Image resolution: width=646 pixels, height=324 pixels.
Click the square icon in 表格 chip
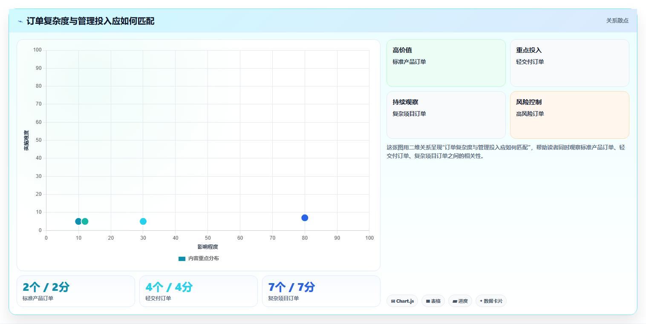pos(428,301)
